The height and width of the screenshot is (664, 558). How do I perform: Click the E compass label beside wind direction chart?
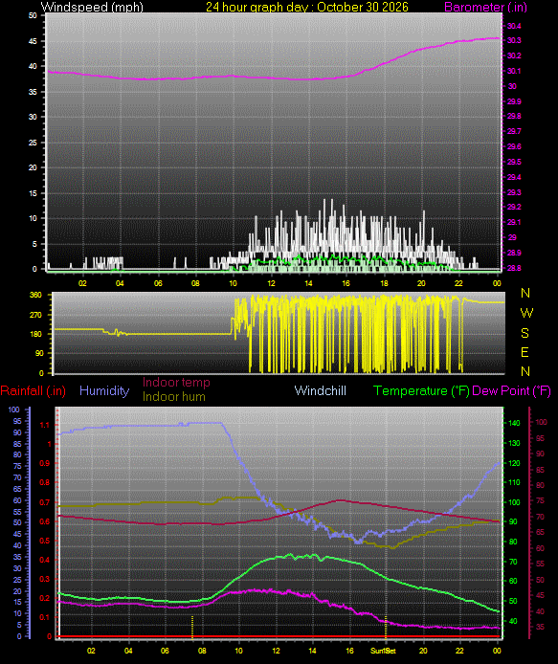tap(525, 352)
